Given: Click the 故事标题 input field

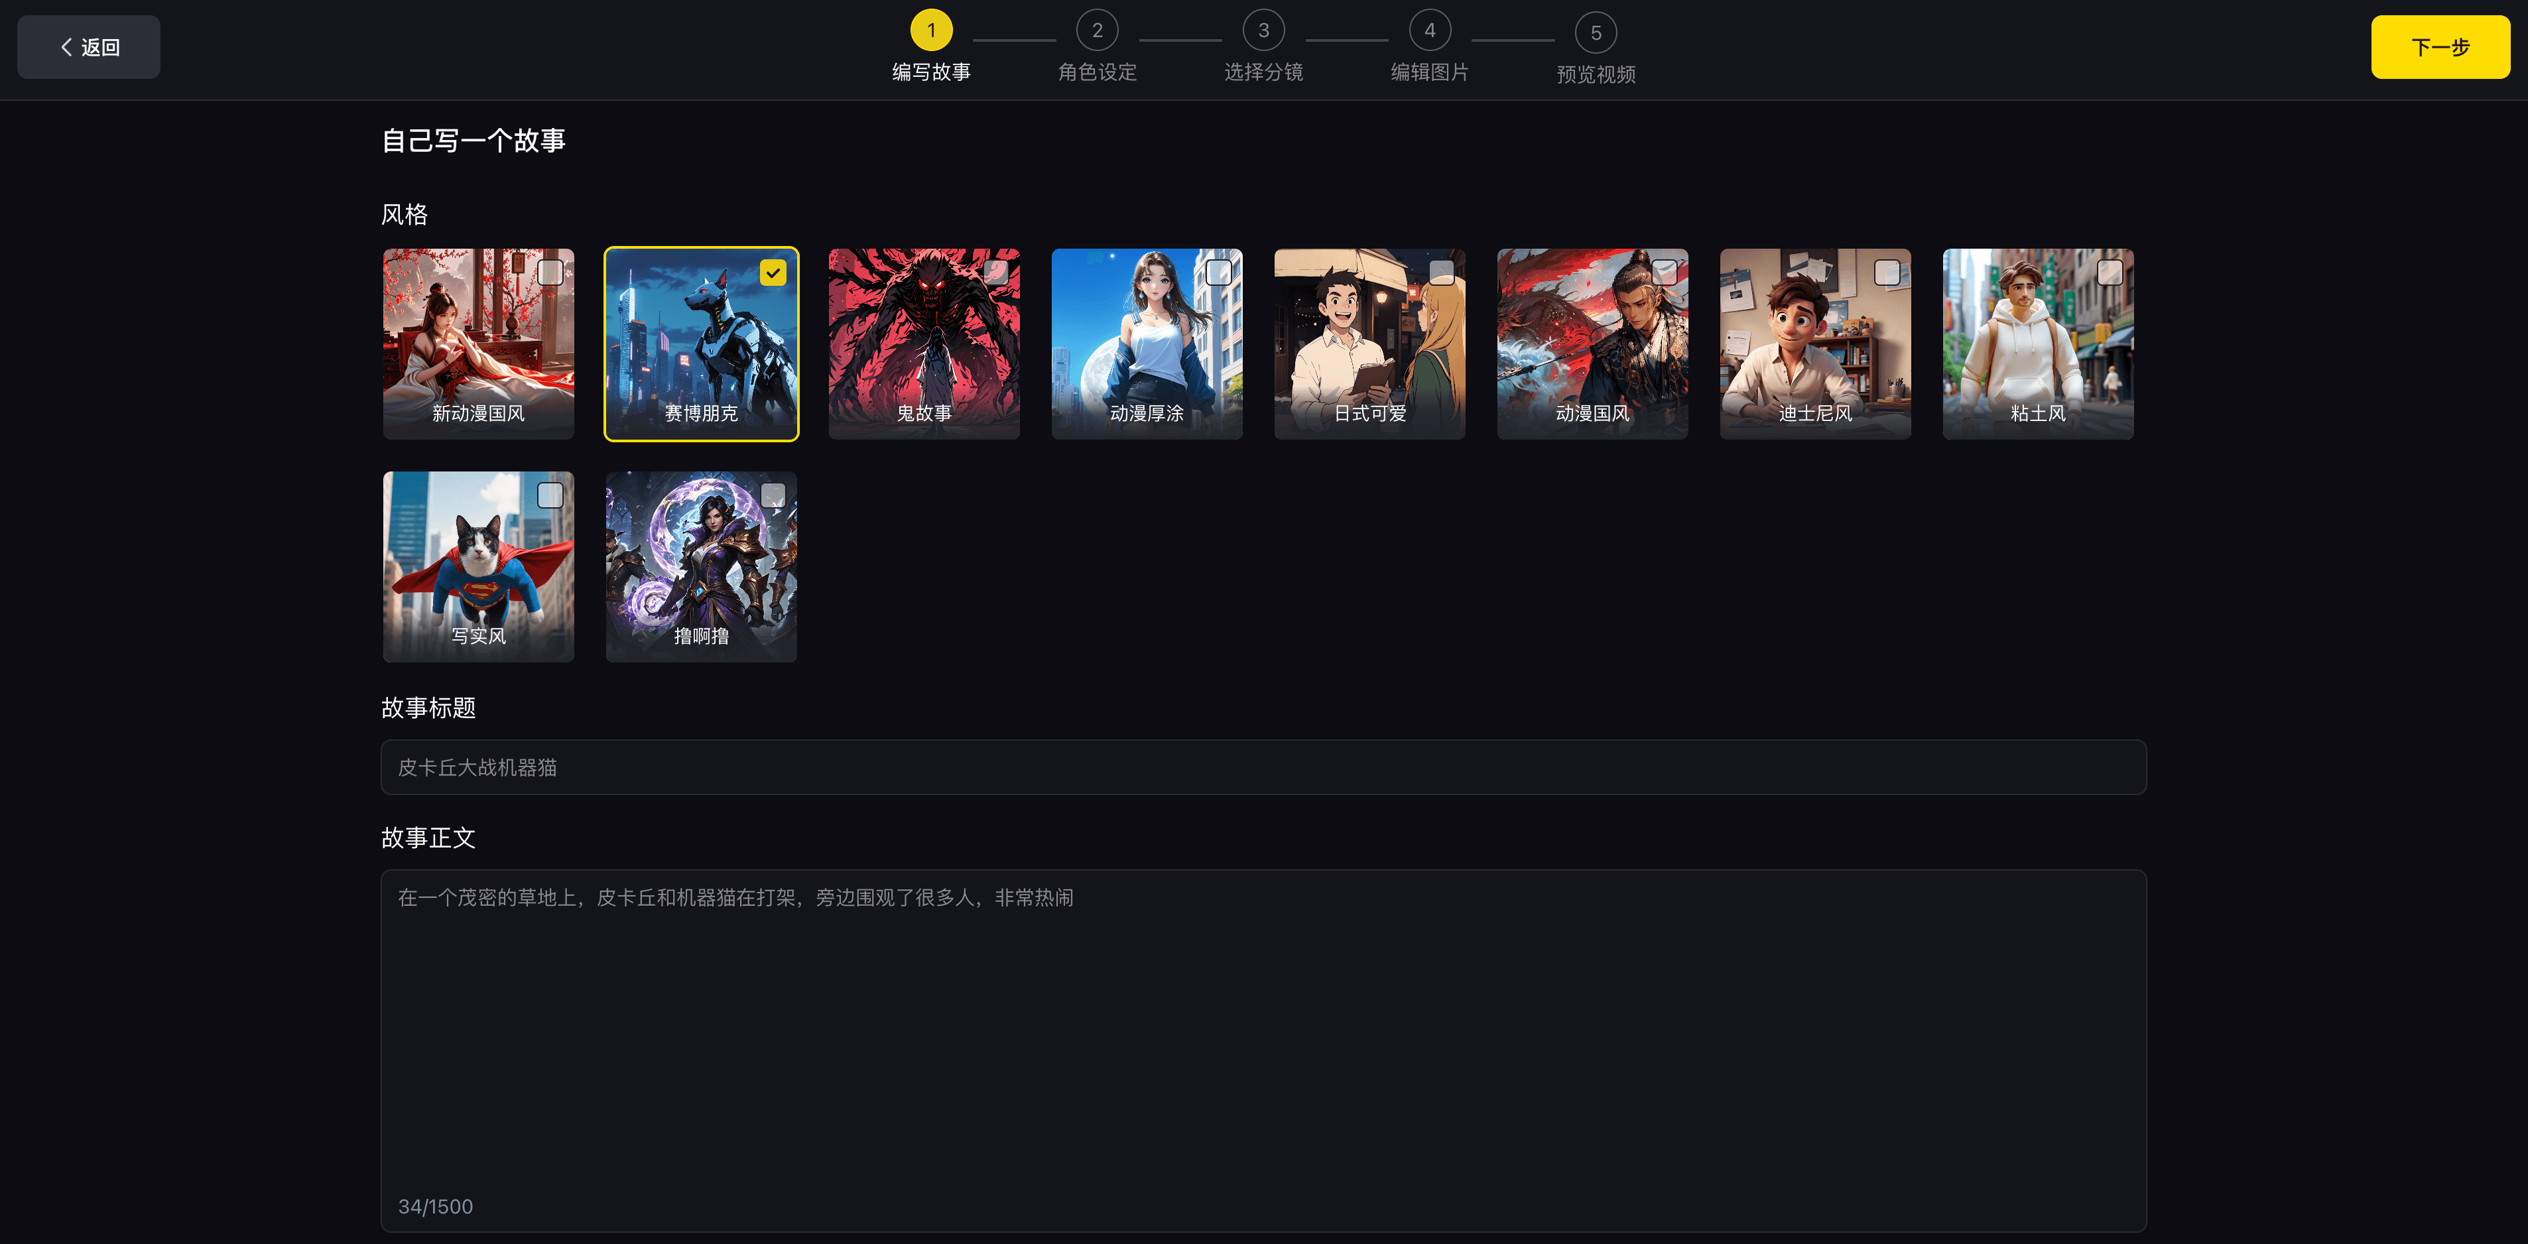Looking at the screenshot, I should pyautogui.click(x=1263, y=767).
